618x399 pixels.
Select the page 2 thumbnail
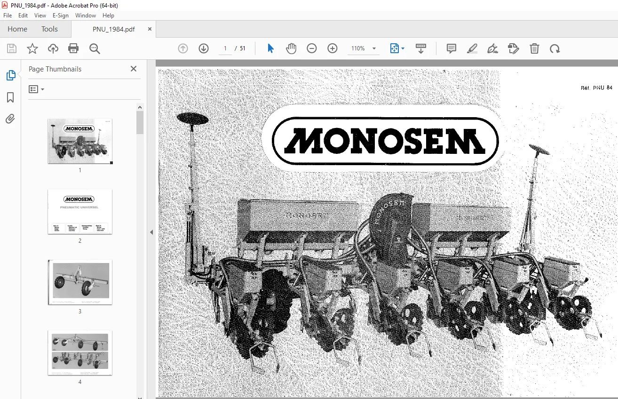point(80,211)
